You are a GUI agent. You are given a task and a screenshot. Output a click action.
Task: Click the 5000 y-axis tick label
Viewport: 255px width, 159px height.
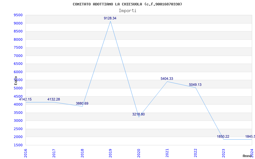point(18,88)
